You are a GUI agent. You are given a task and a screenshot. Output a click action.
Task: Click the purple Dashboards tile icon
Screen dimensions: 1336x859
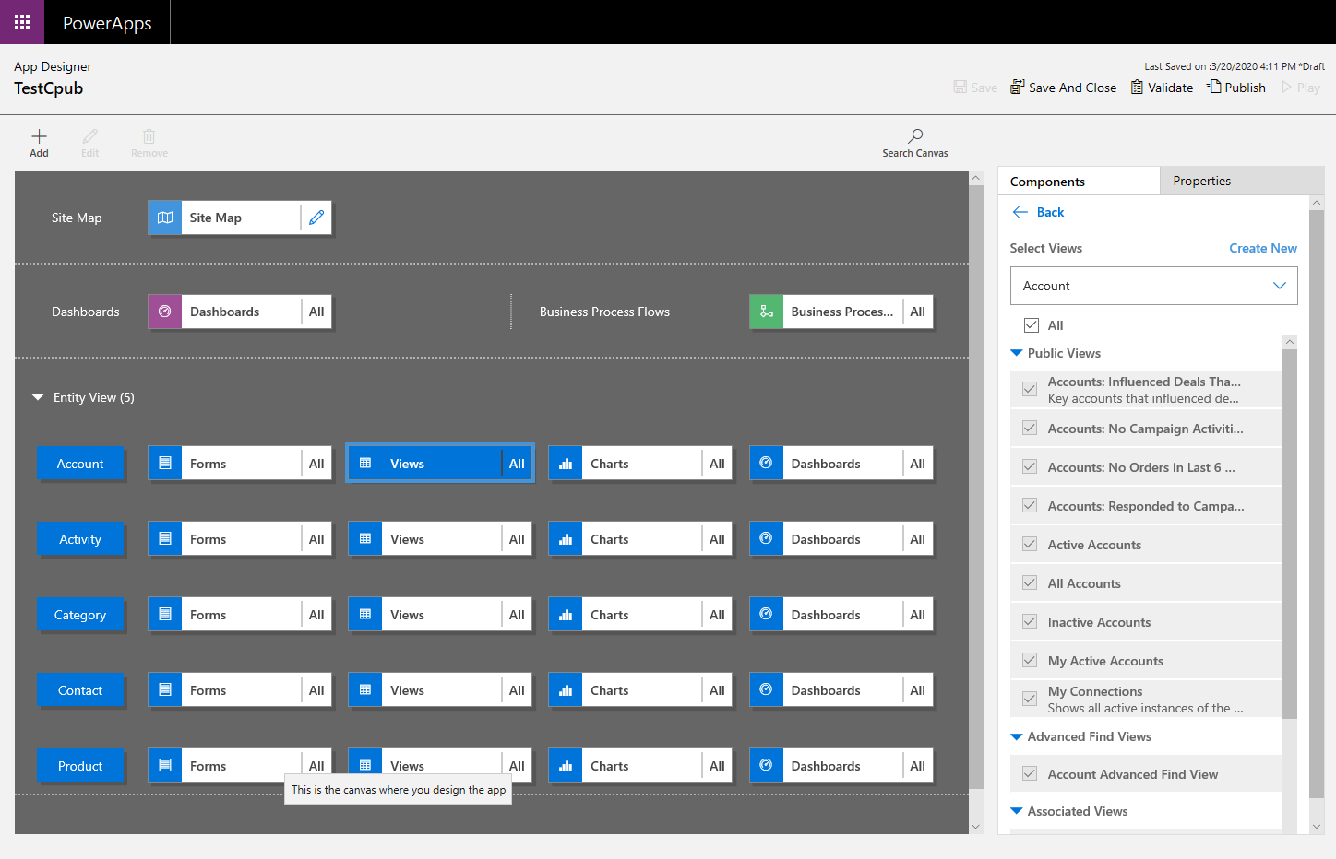[x=165, y=312]
